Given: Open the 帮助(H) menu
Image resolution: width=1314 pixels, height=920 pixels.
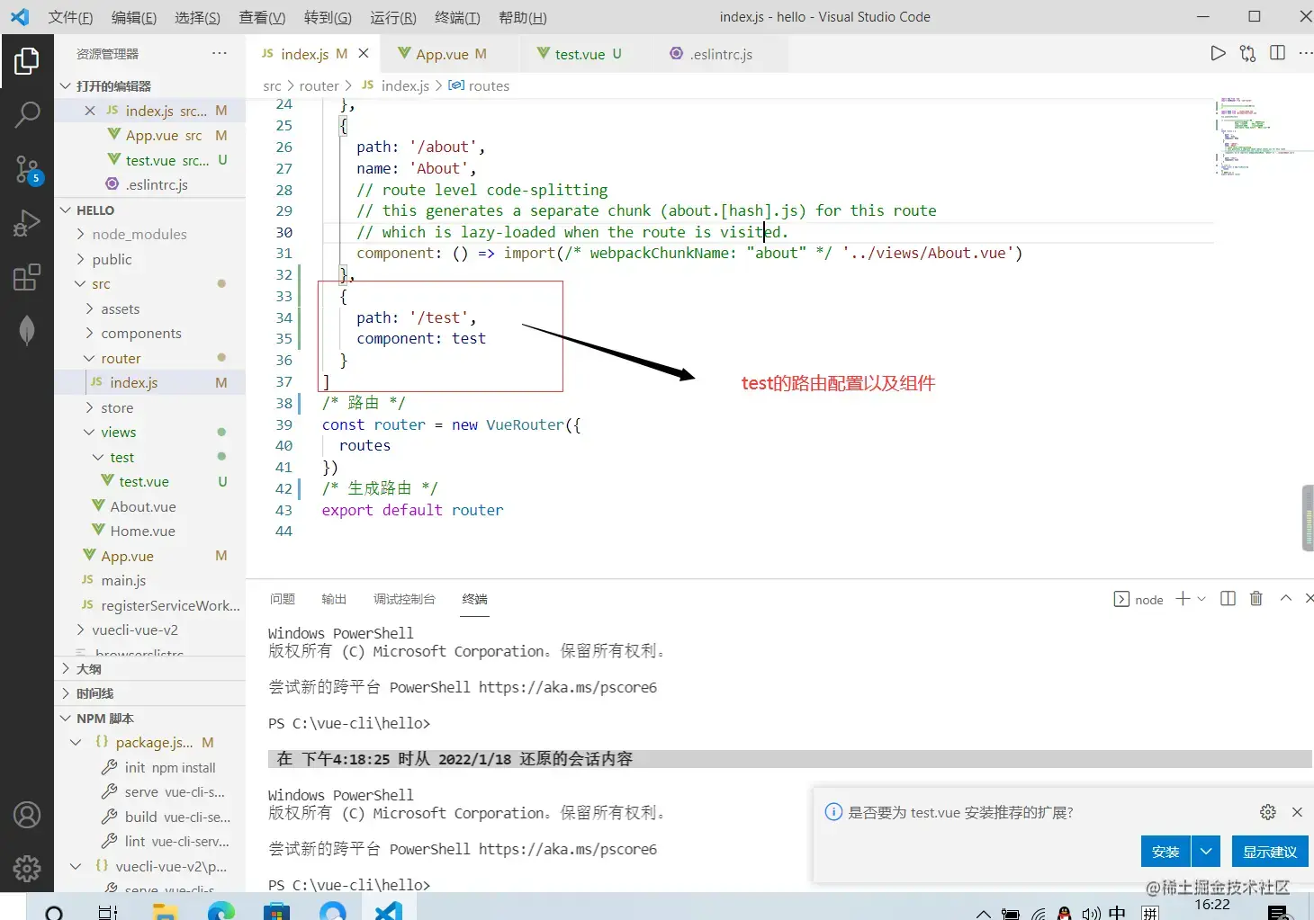Looking at the screenshot, I should point(522,17).
